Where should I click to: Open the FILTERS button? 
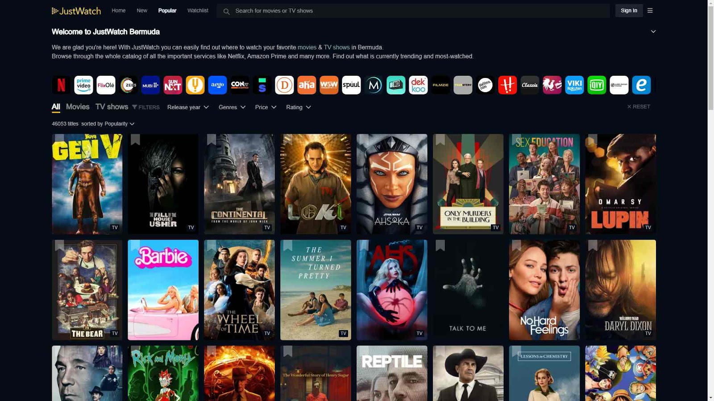click(x=146, y=107)
